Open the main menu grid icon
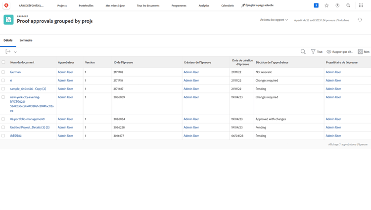Screen dimensions: 371x210 (361, 5)
